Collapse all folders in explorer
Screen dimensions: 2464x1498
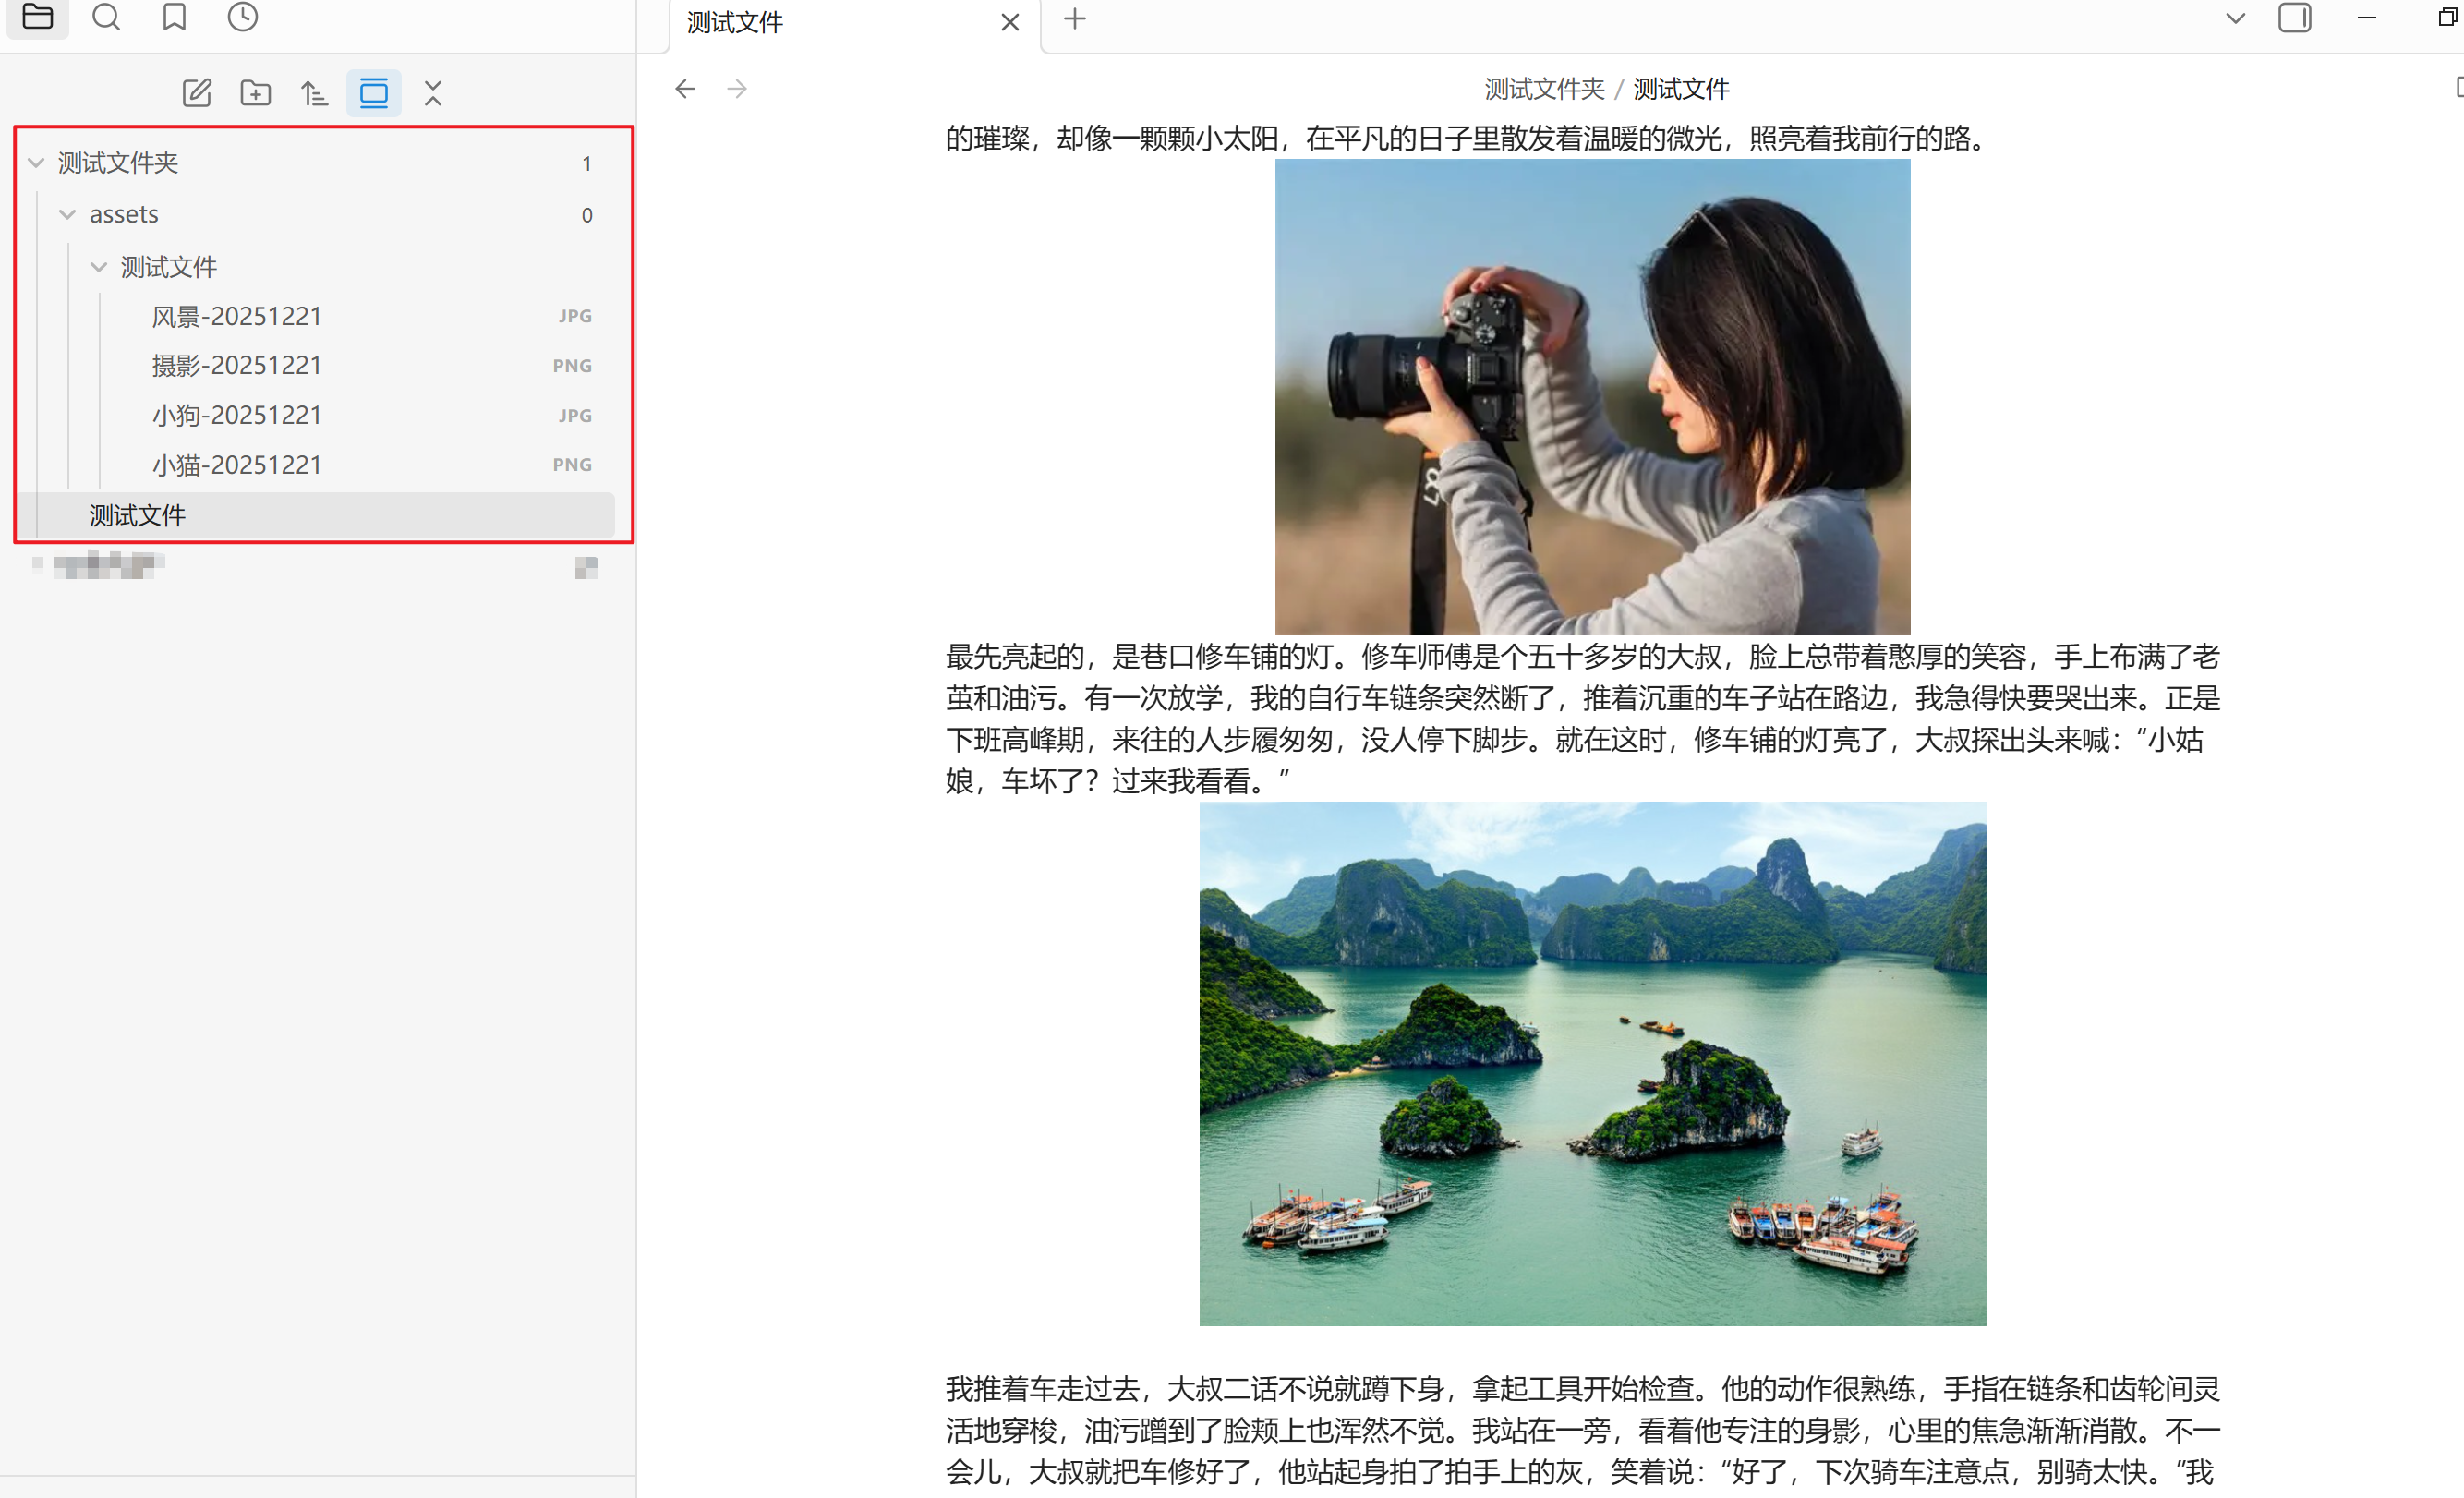coord(432,93)
